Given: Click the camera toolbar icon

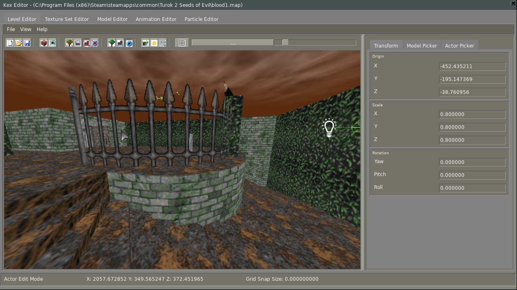Looking at the screenshot, I should (x=53, y=43).
